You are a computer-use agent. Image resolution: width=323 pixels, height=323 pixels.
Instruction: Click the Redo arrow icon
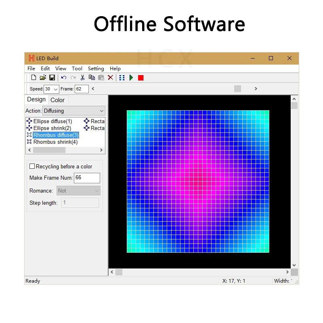pos(73,78)
